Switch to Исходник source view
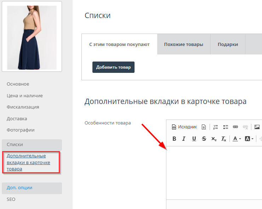 pos(184,127)
